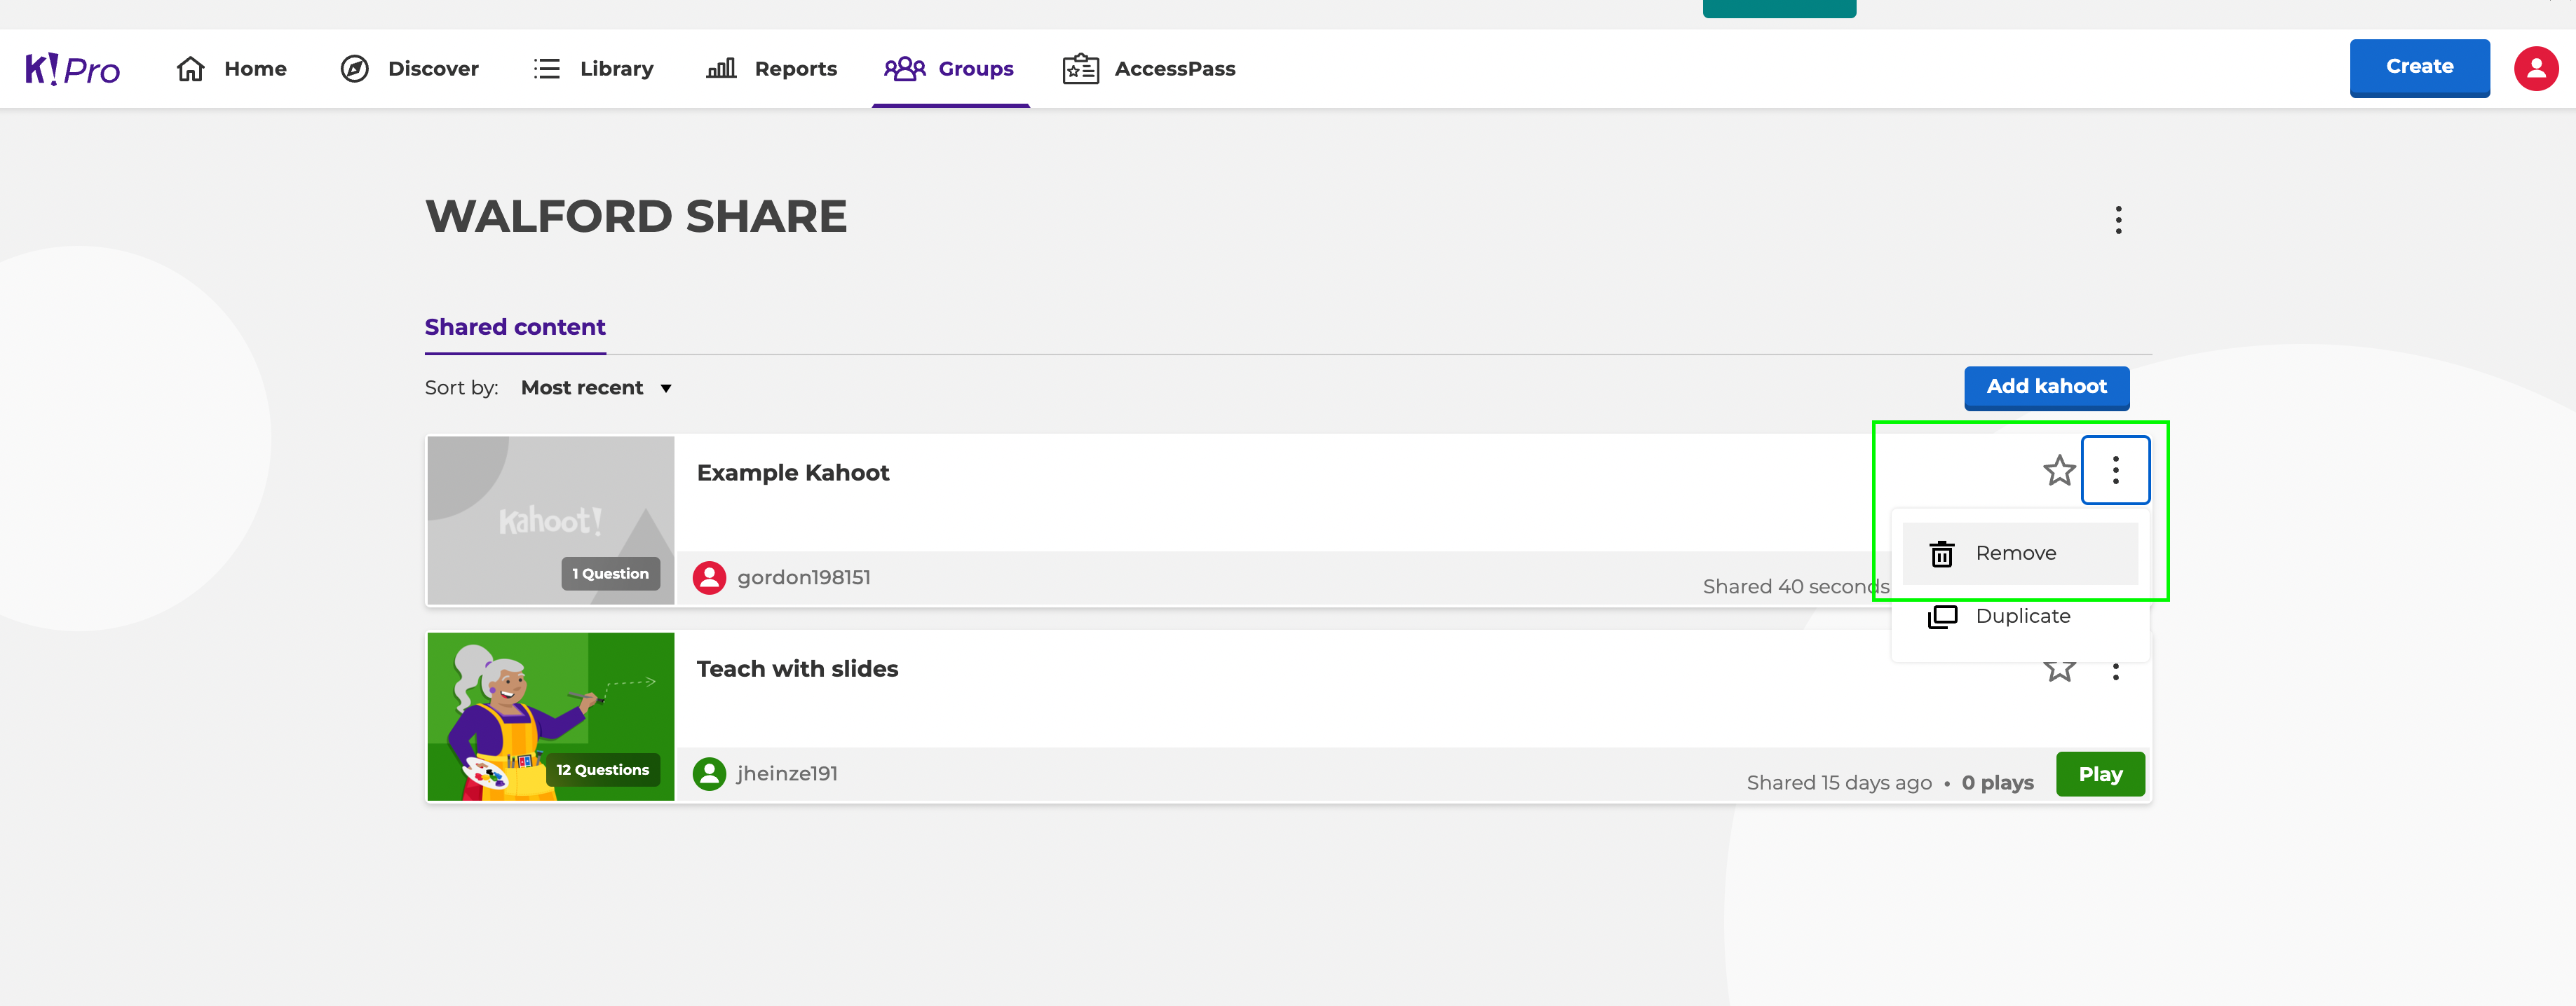Click the Add kahoot button

pos(2046,387)
